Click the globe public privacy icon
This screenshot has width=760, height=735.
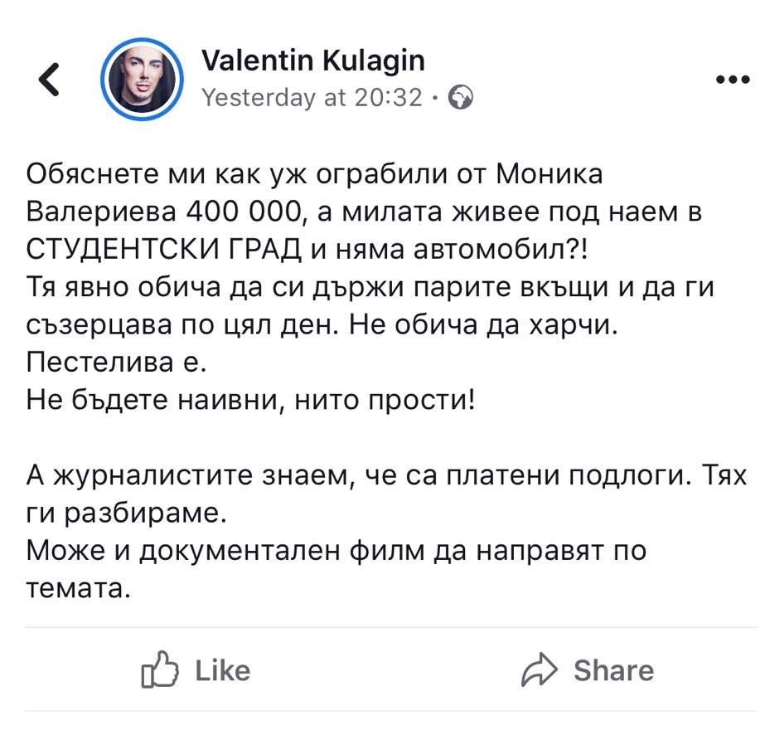point(460,99)
